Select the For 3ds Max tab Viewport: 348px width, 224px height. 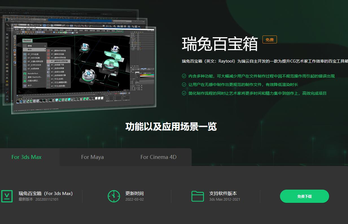[x=27, y=157]
